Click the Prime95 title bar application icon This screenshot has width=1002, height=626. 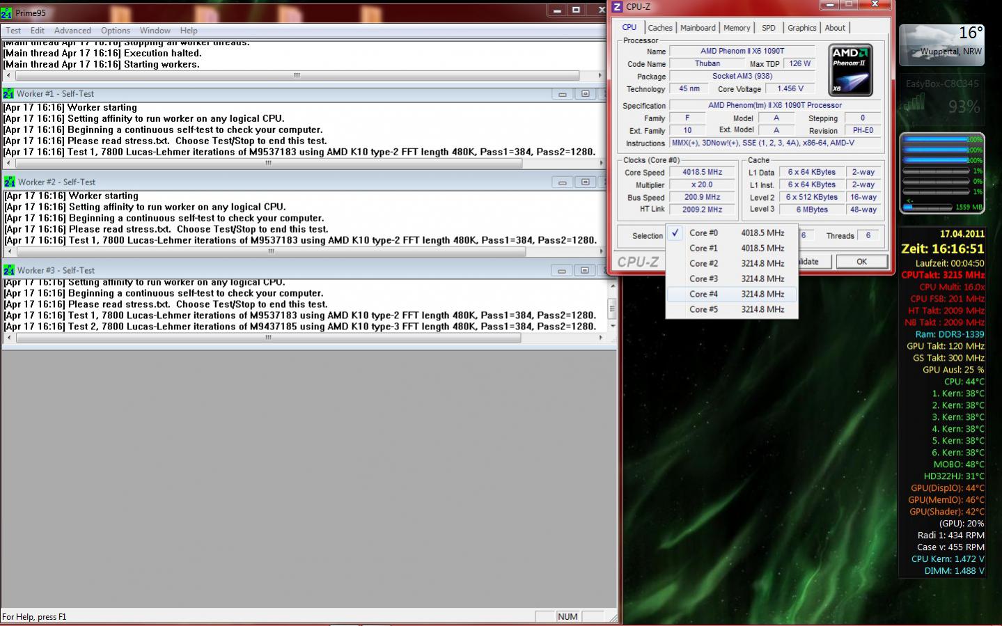click(6, 13)
